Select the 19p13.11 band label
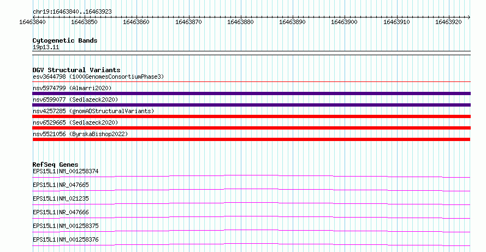 46,47
